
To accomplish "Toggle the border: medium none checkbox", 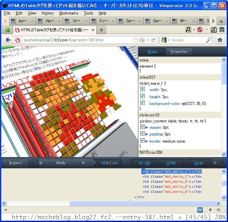I will (x=142, y=140).
